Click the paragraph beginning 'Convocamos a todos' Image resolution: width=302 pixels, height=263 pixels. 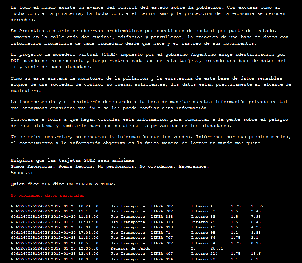point(150,123)
